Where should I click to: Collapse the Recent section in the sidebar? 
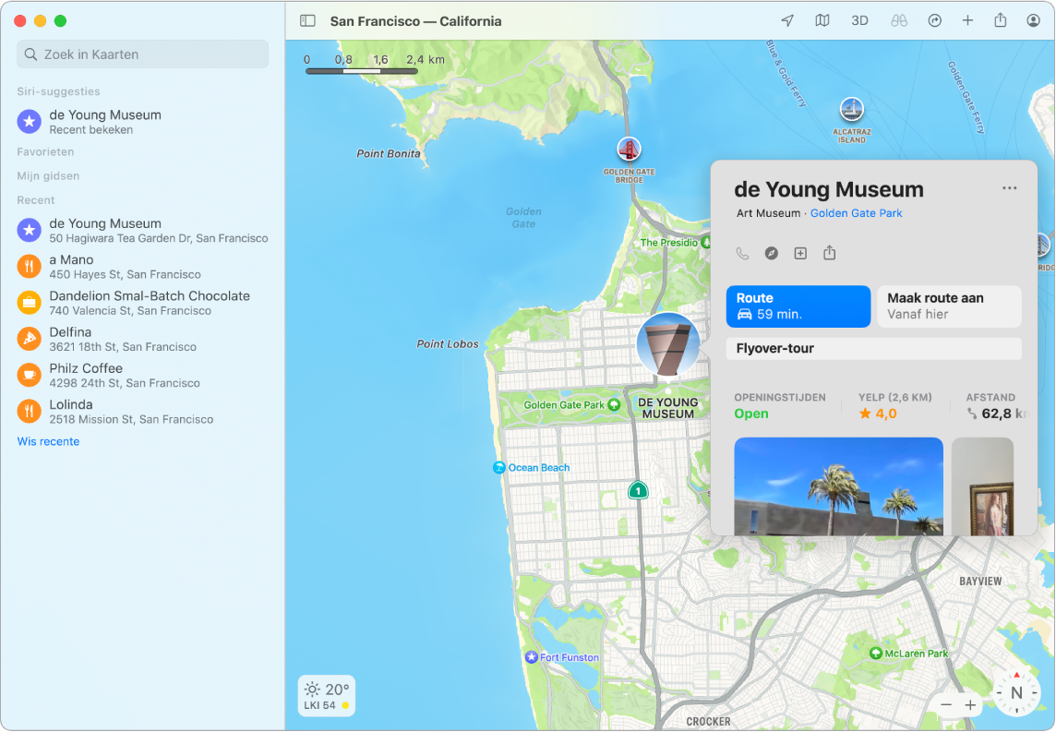coord(35,199)
